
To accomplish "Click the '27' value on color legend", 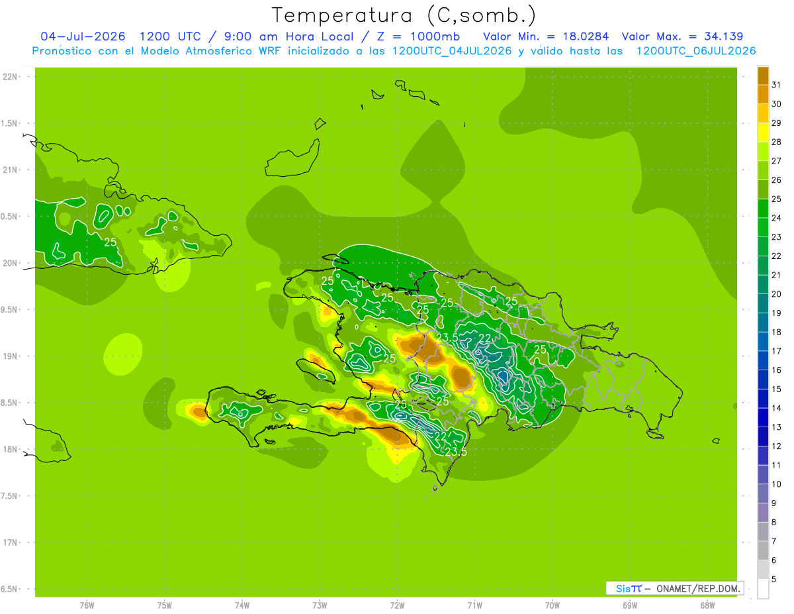I will [777, 161].
